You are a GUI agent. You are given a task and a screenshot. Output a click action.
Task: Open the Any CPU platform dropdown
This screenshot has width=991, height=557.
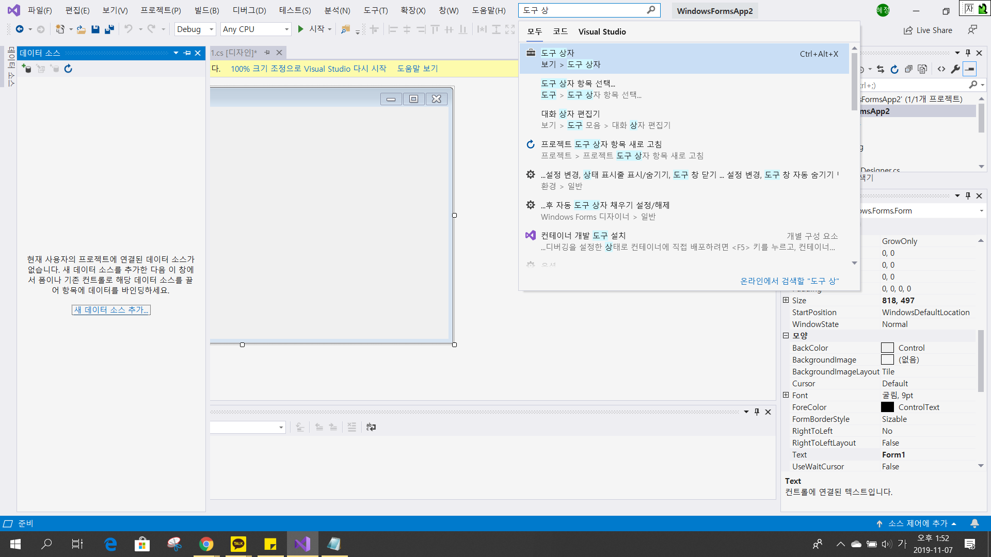256,29
